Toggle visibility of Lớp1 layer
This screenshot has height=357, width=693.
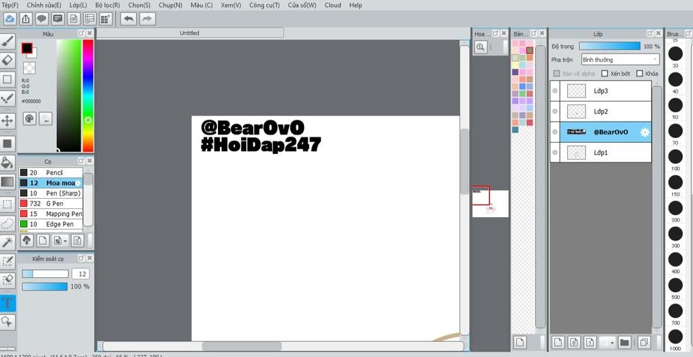tap(555, 152)
